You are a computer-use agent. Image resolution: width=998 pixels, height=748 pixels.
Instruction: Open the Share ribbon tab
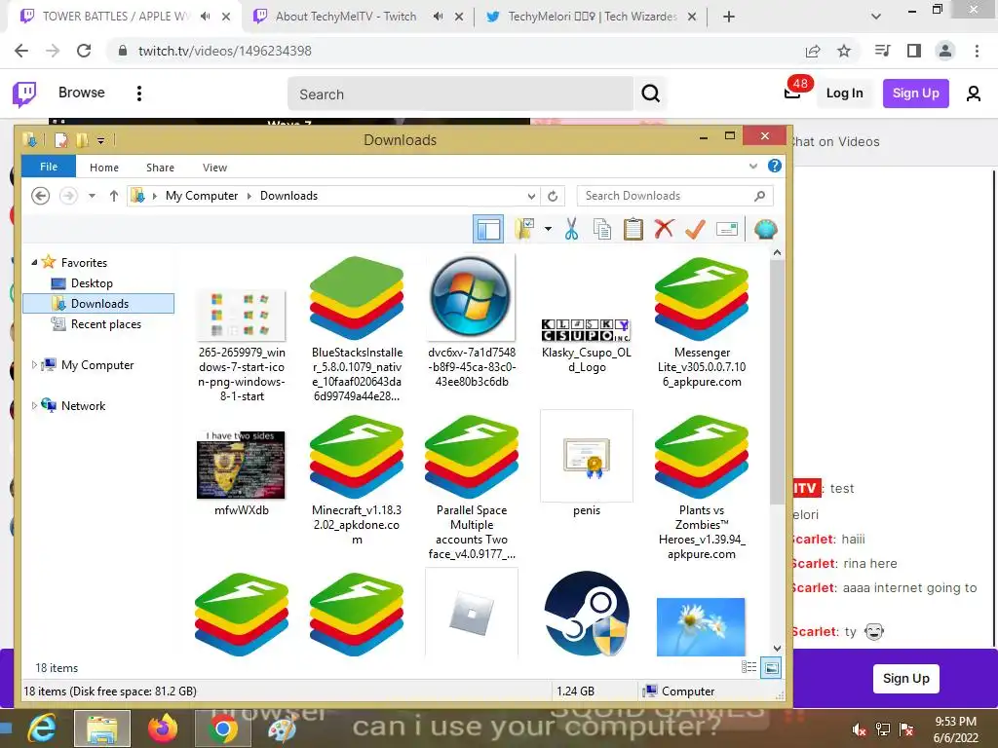point(161,168)
